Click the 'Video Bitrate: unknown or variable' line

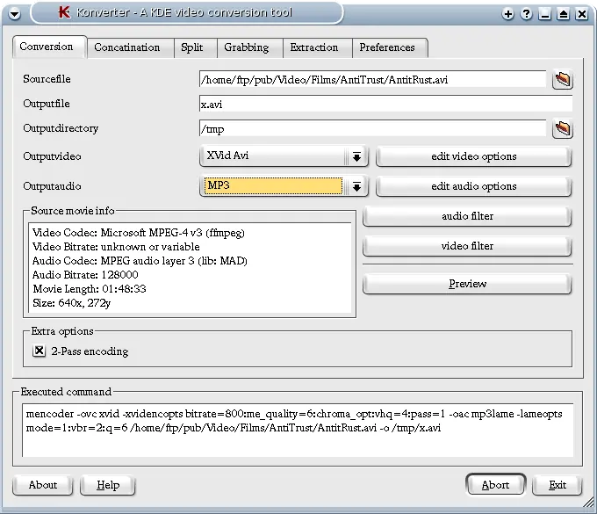(116, 247)
